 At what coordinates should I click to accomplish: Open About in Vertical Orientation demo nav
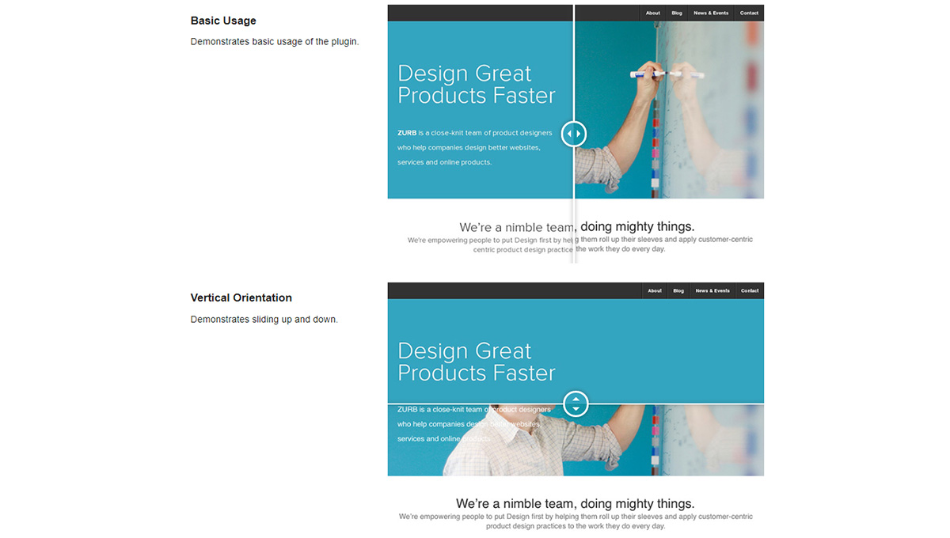[x=655, y=291]
